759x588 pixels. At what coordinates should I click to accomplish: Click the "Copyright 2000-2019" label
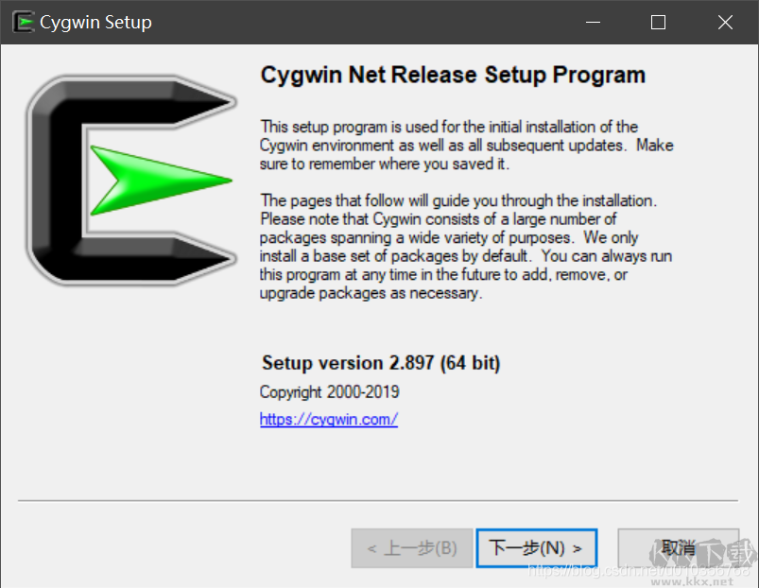[x=329, y=391]
